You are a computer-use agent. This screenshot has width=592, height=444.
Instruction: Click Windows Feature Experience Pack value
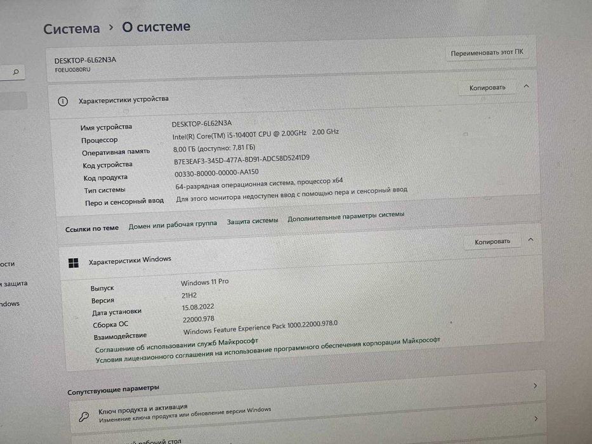(261, 328)
